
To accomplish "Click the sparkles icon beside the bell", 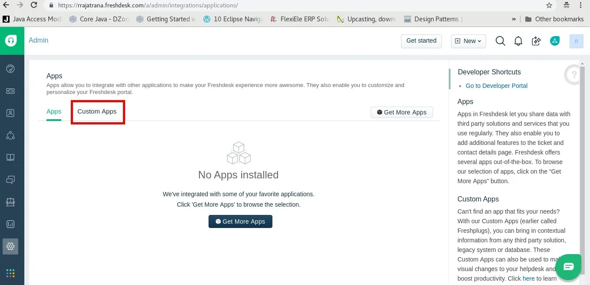I will (537, 41).
